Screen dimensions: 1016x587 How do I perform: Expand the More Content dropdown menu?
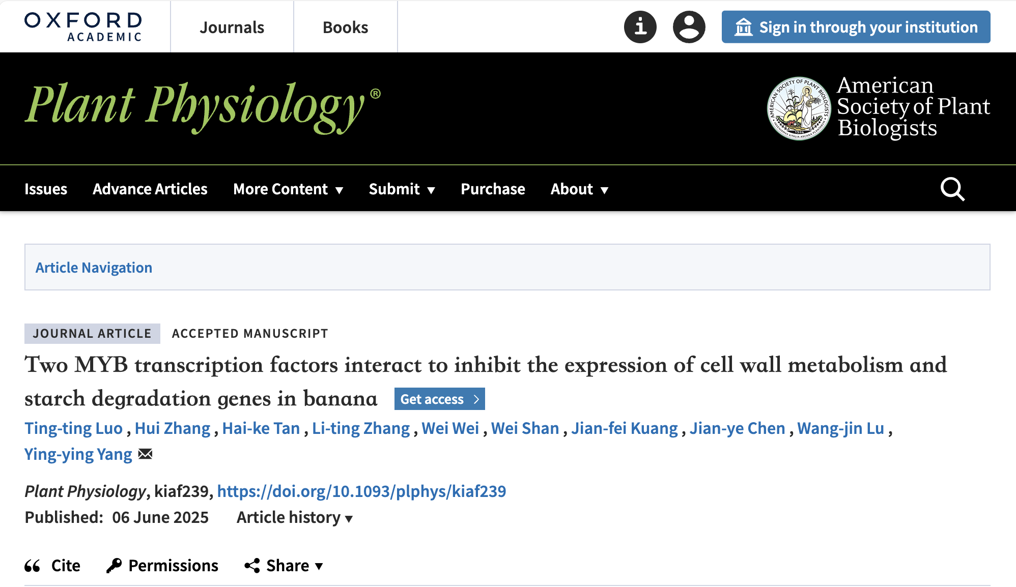[x=288, y=189]
